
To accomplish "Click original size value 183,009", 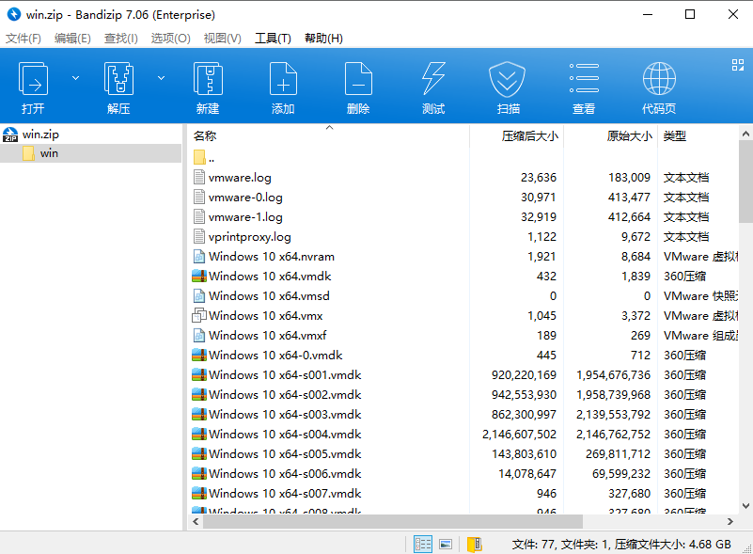I will [629, 178].
